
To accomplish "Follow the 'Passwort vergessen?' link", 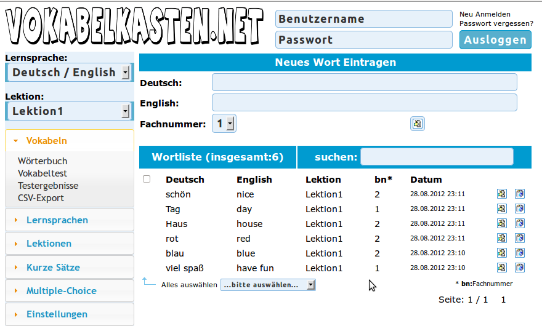I will 496,24.
